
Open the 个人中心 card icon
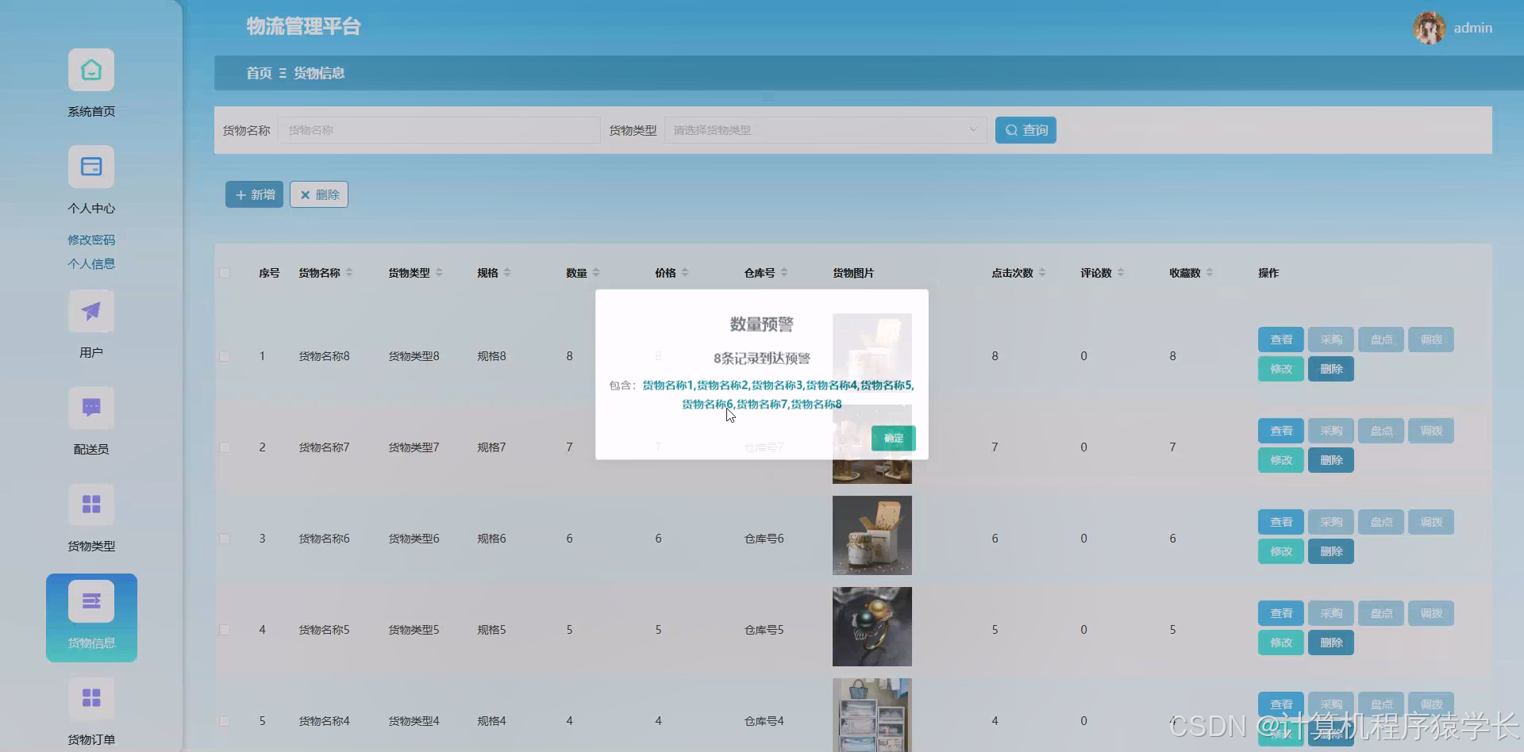(x=91, y=167)
